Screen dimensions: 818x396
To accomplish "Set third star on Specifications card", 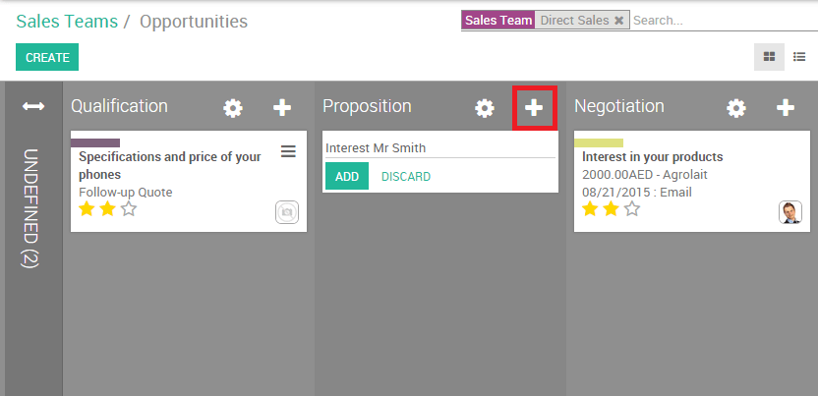I will [129, 209].
